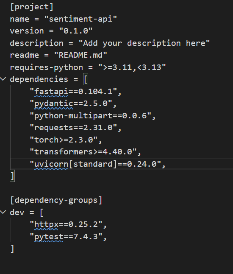233x274 pixels.
Task: Click the "sentiment-api" name value
Action: [x=80, y=19]
